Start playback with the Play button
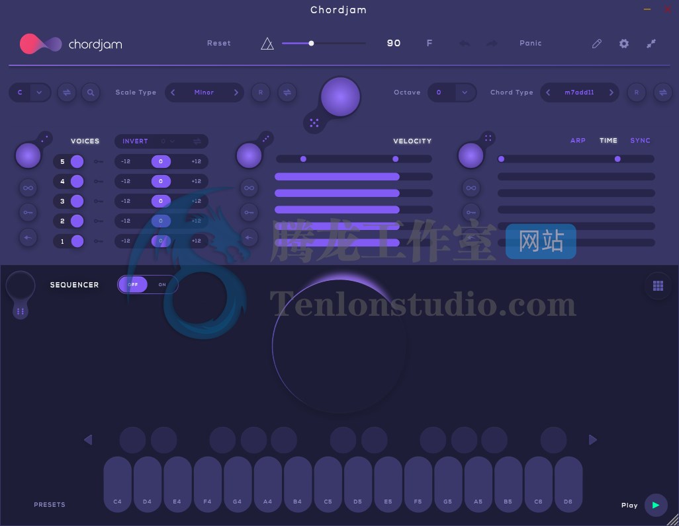Screen dimensions: 679x526 [x=656, y=505]
